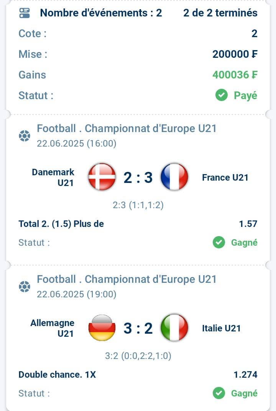Image resolution: width=276 pixels, height=411 pixels.
Task: Click Gagné checkmark for Double chance bet
Action: coord(219,393)
